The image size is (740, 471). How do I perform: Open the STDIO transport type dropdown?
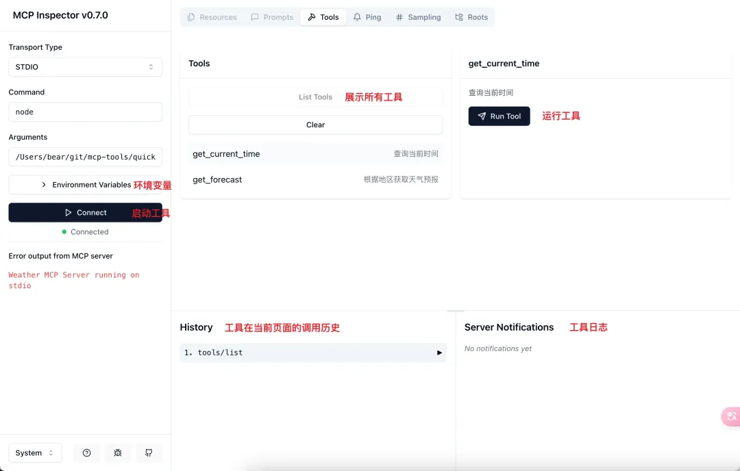click(x=86, y=67)
